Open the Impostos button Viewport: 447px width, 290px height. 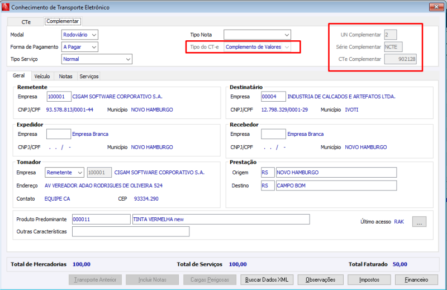coord(369,280)
